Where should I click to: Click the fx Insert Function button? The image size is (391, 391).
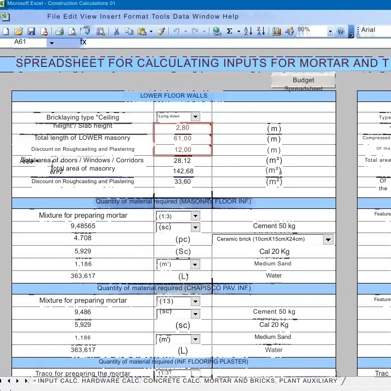click(x=83, y=42)
